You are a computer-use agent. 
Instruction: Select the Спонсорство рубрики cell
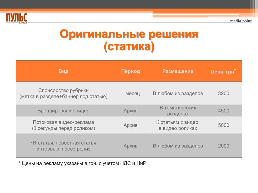click(x=63, y=93)
